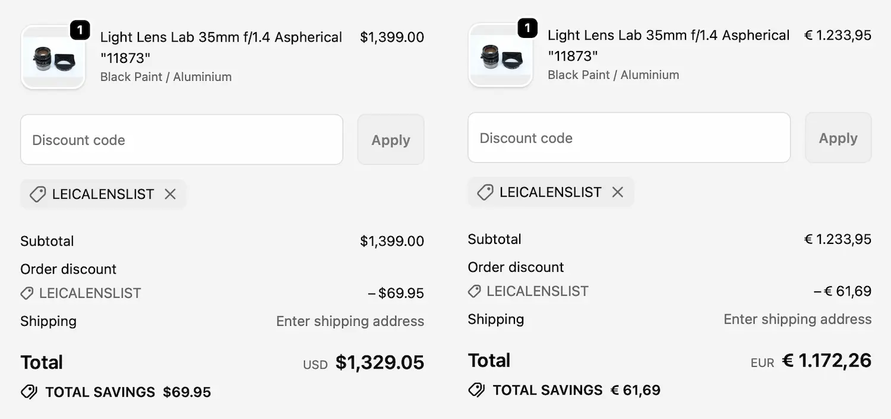
Task: Select the tag icon beside Order discount LEICALENSLIST (EUR)
Action: tap(473, 291)
